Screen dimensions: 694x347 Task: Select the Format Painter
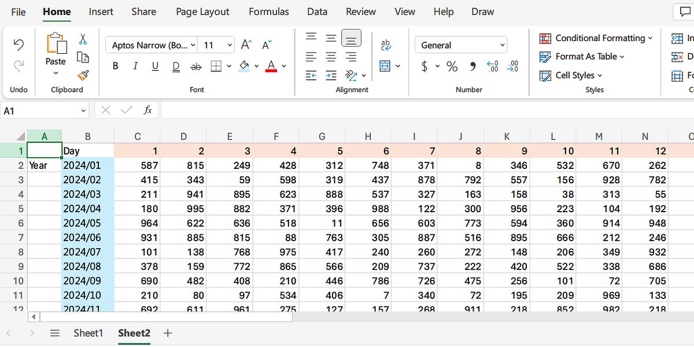tap(84, 76)
